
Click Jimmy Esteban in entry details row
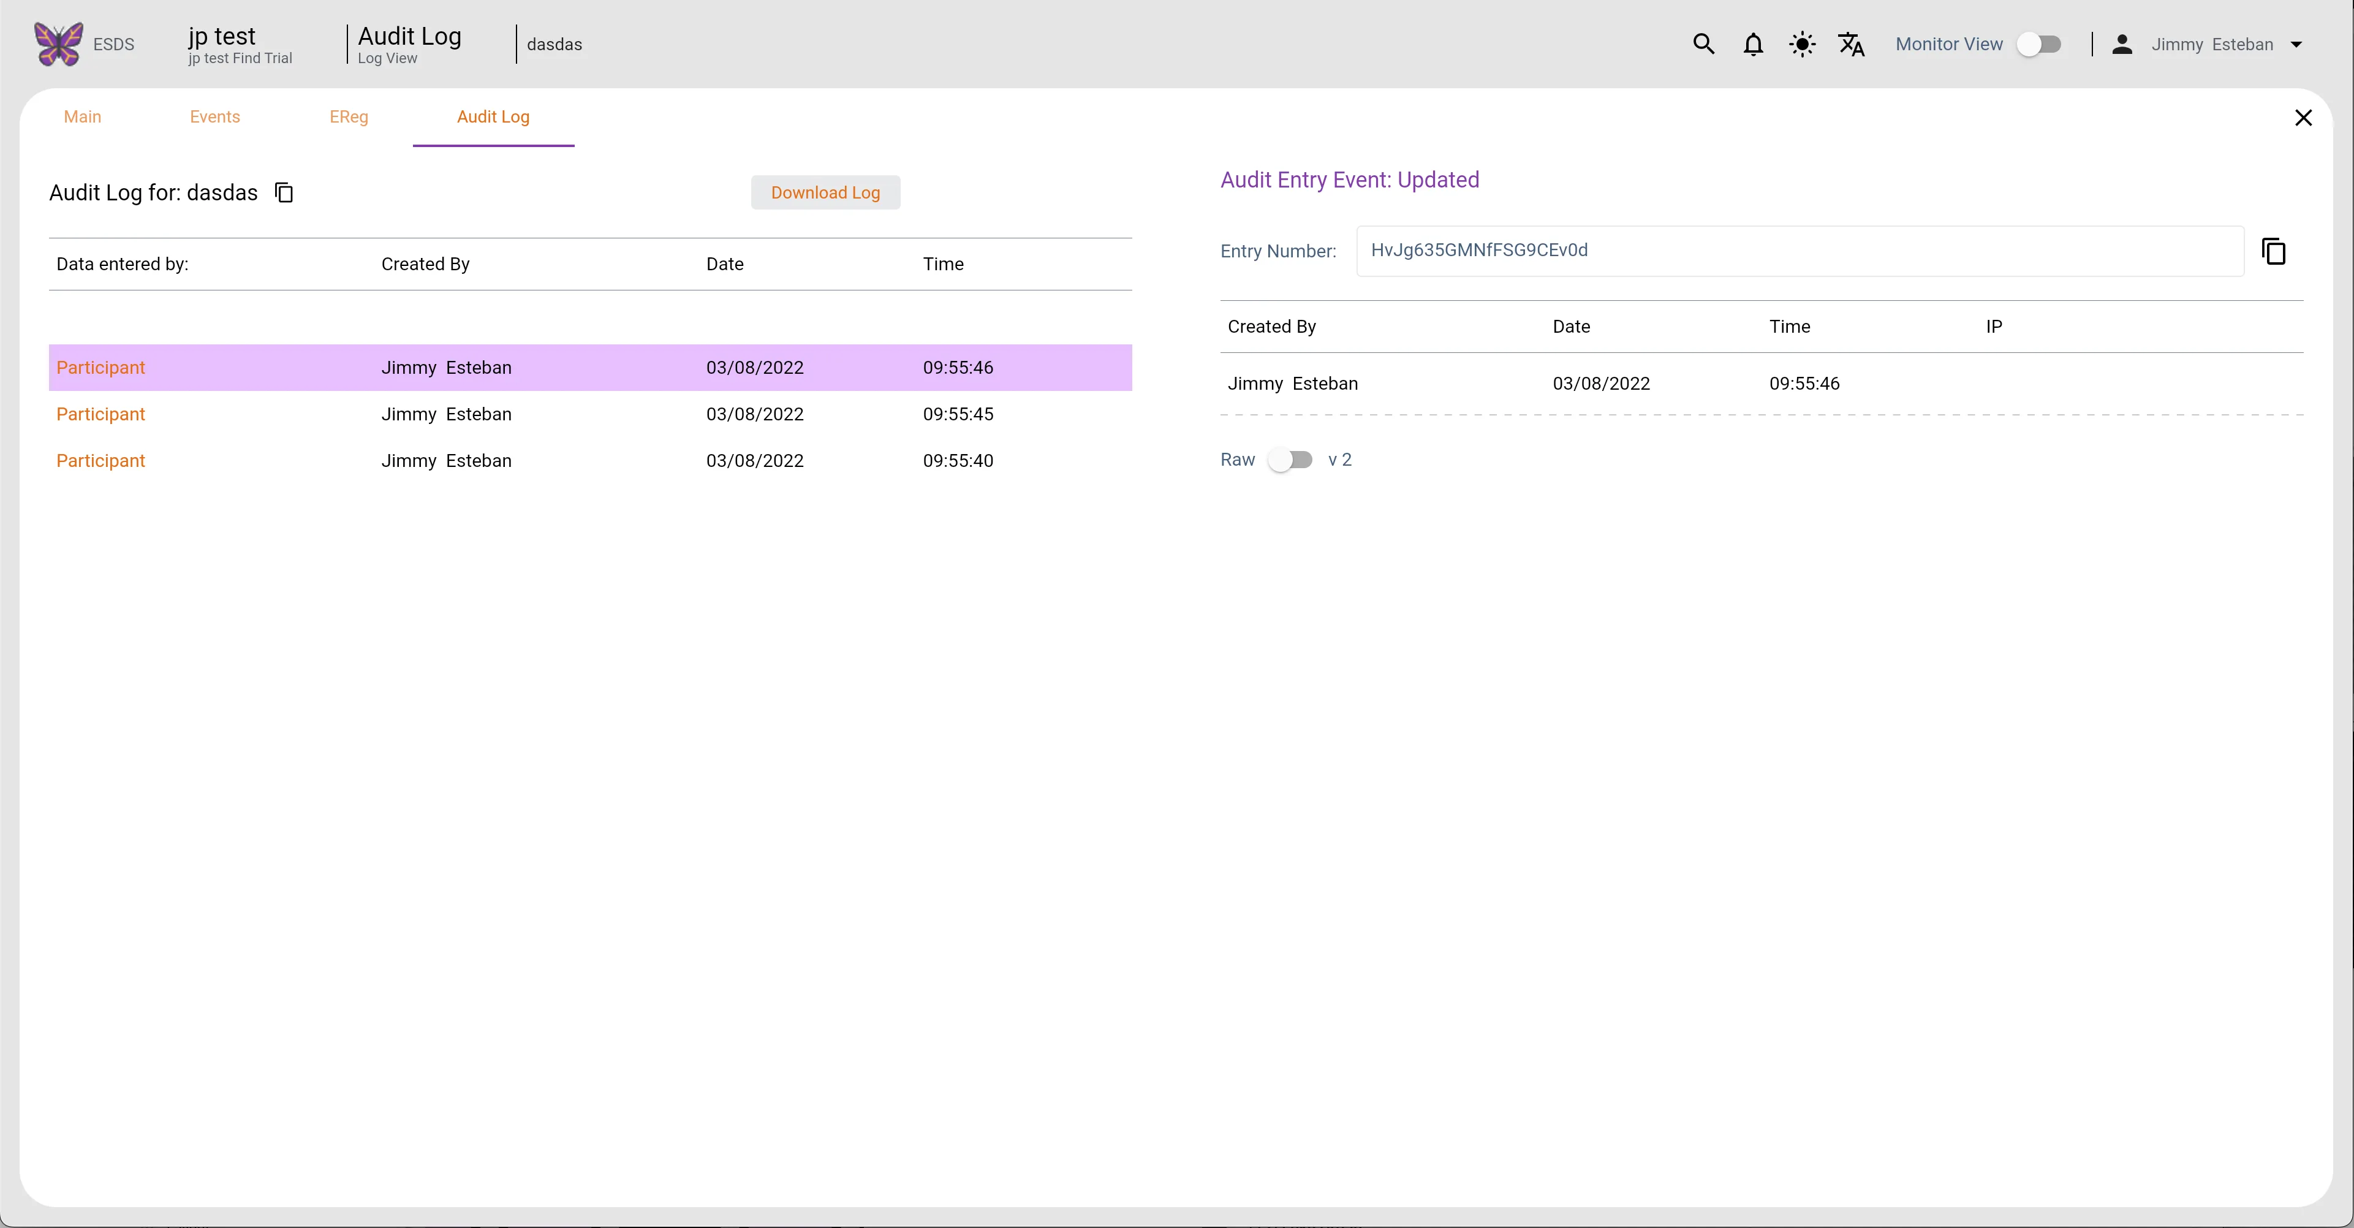pos(1293,384)
